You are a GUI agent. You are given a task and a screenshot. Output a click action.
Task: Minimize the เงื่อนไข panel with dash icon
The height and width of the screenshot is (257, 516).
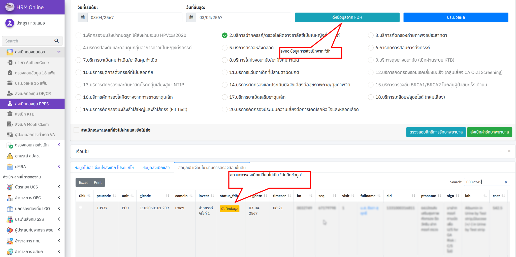coord(501,151)
